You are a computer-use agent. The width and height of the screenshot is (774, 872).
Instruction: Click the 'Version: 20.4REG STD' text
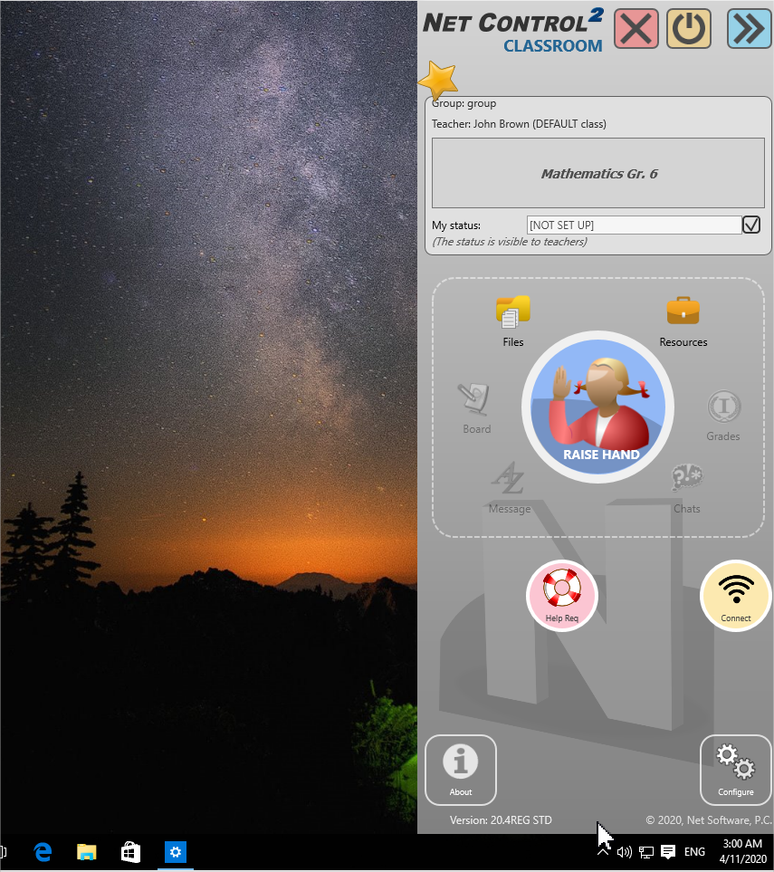[501, 819]
